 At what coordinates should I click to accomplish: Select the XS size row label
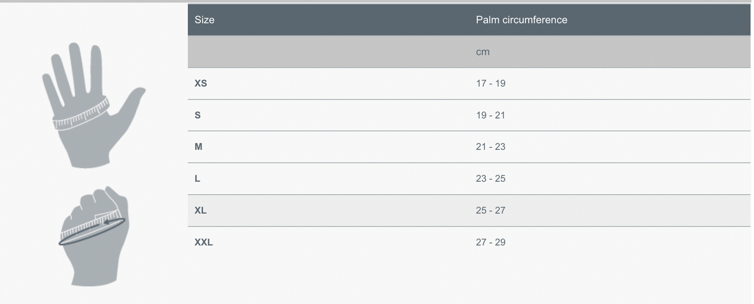point(201,83)
